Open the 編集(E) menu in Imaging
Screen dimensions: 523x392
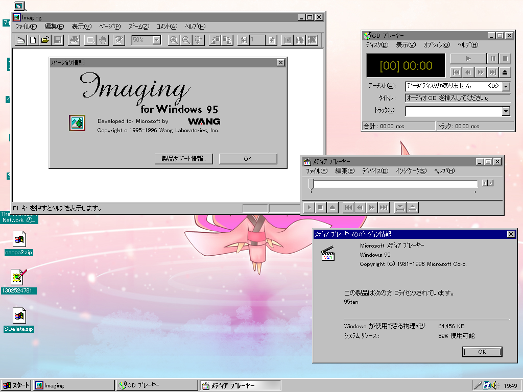pyautogui.click(x=54, y=27)
